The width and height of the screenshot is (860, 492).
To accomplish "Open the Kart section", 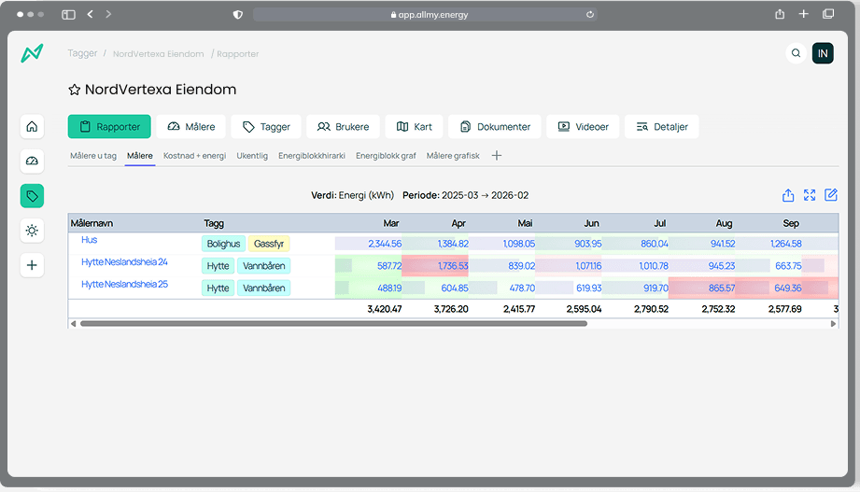I will tap(413, 127).
